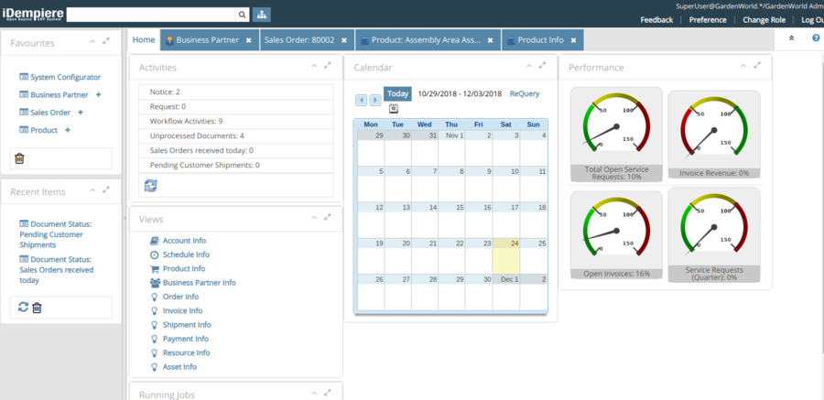Switch to the Product Info tab

540,40
